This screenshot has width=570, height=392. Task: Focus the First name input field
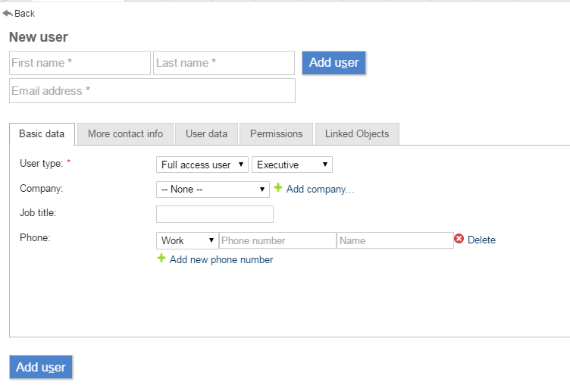(x=80, y=63)
